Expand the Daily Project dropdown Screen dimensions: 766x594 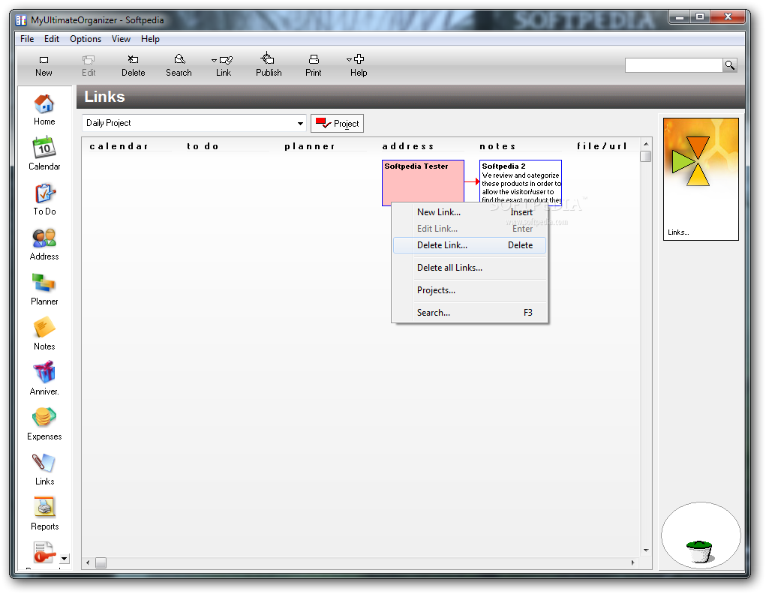click(300, 123)
